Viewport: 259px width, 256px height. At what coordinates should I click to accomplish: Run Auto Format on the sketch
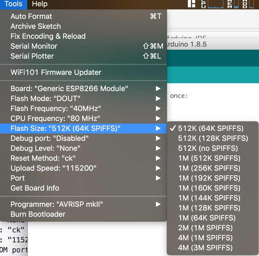point(83,16)
